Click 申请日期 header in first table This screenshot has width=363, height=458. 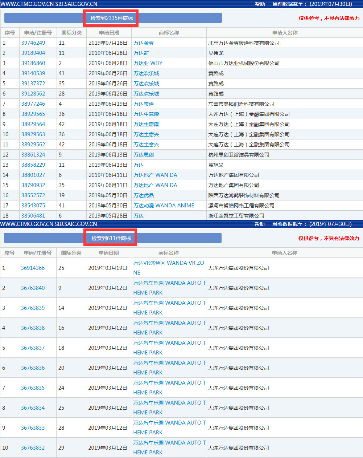pos(109,33)
